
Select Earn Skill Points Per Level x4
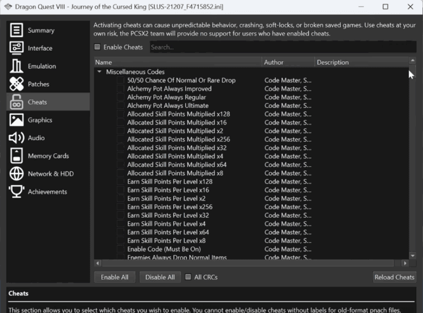pos(251,224)
